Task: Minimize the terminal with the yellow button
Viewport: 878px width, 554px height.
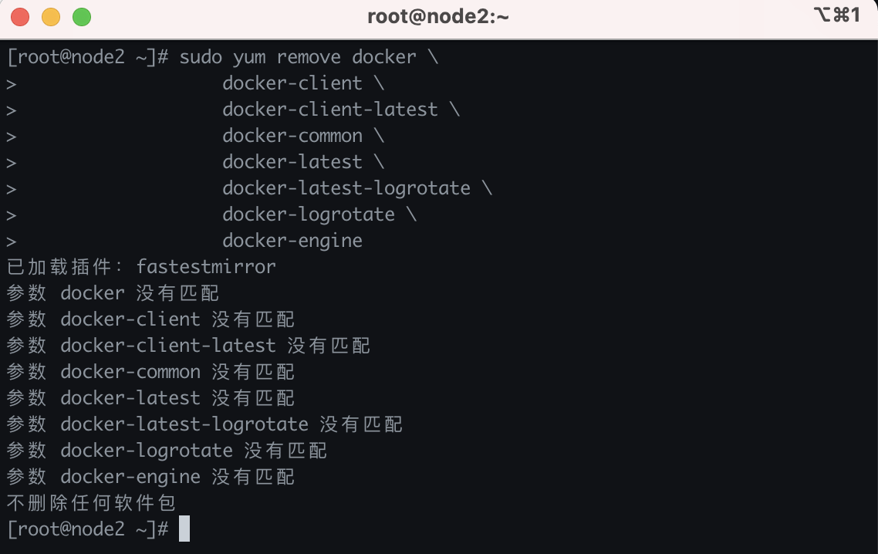Action: tap(51, 16)
